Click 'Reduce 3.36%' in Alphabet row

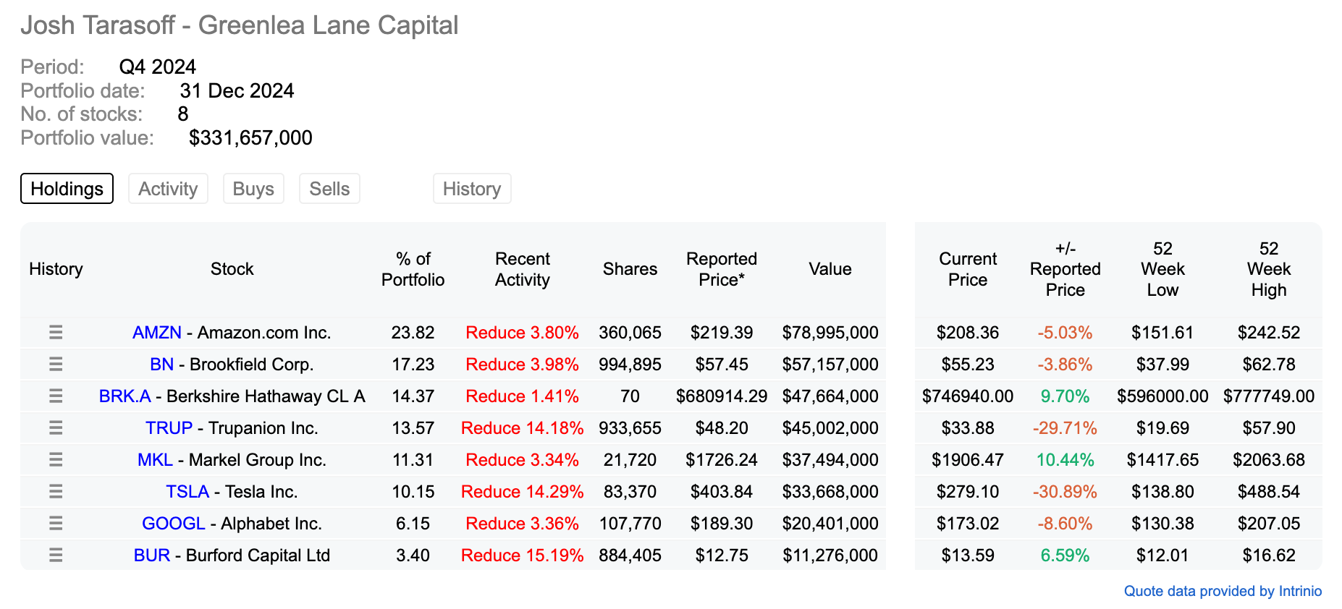point(523,524)
